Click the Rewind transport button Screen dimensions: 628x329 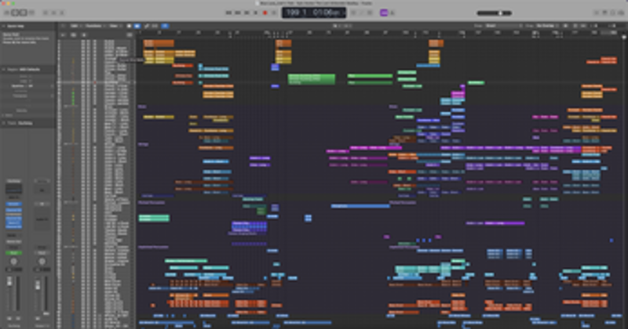tap(228, 13)
